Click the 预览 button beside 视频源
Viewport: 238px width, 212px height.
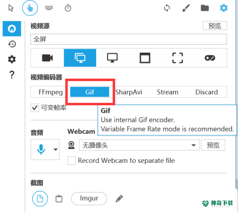tap(215, 26)
